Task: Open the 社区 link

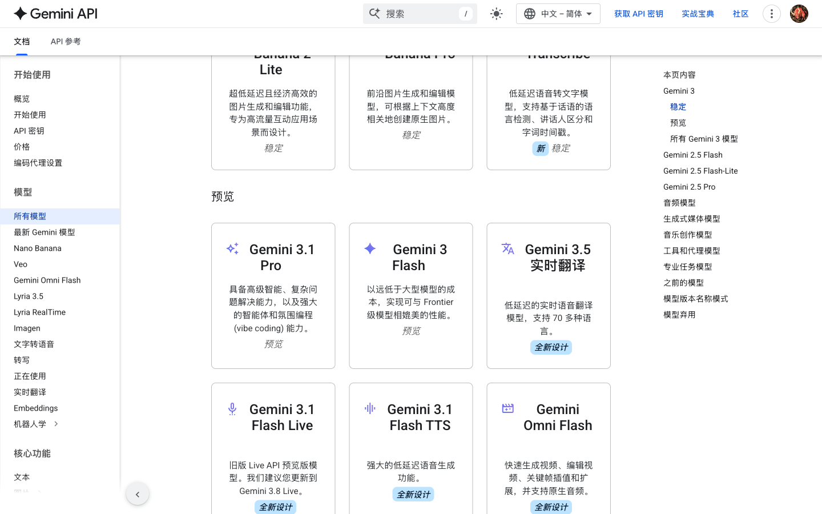Action: point(741,14)
